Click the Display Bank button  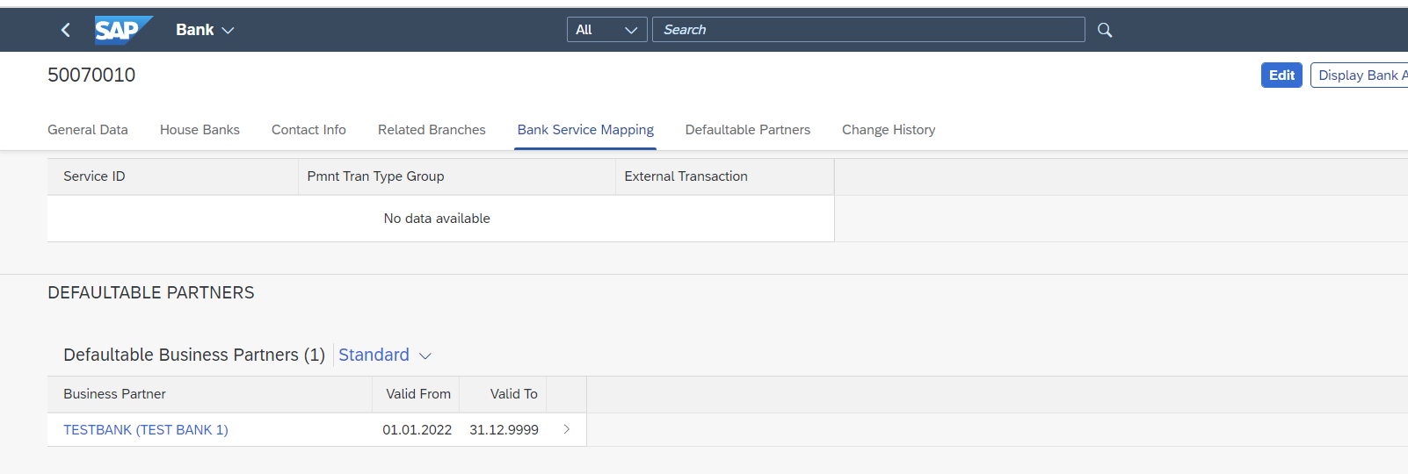[x=1360, y=75]
